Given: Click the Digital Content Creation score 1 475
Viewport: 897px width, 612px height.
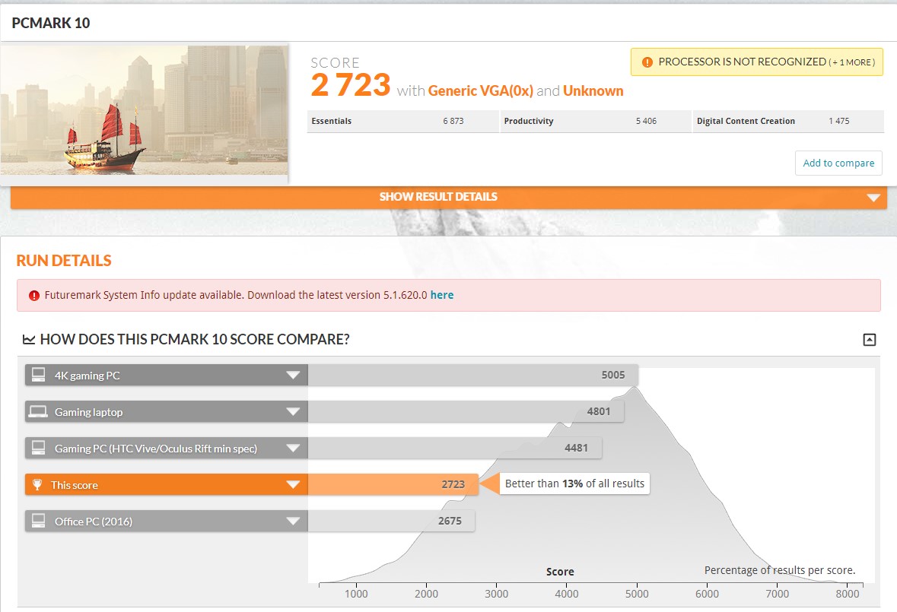Looking at the screenshot, I should [x=838, y=121].
